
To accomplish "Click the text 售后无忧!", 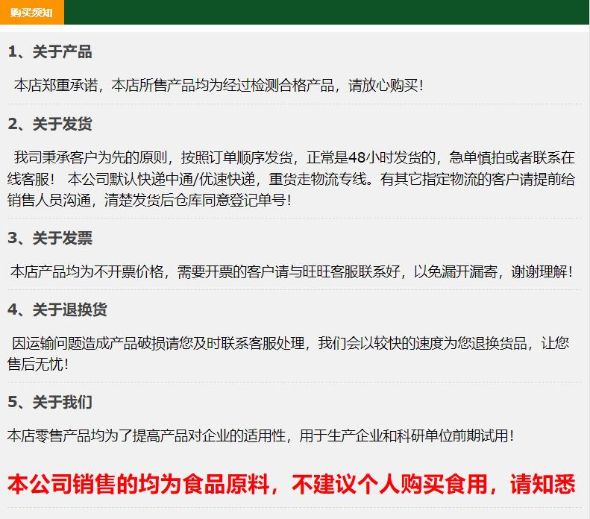I will tap(38, 364).
